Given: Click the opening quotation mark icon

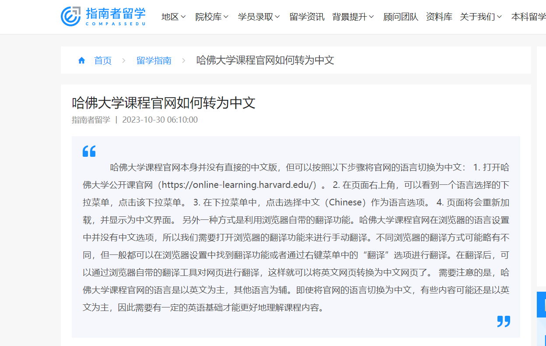Looking at the screenshot, I should coord(89,151).
